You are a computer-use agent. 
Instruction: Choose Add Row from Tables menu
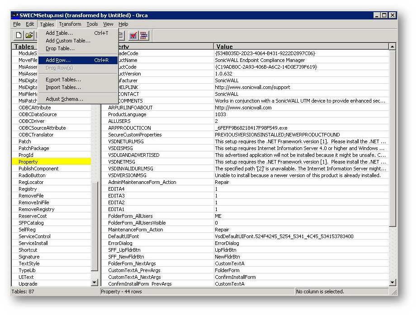[x=58, y=60]
